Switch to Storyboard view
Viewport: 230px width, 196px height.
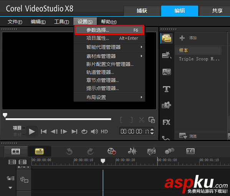[16, 151]
